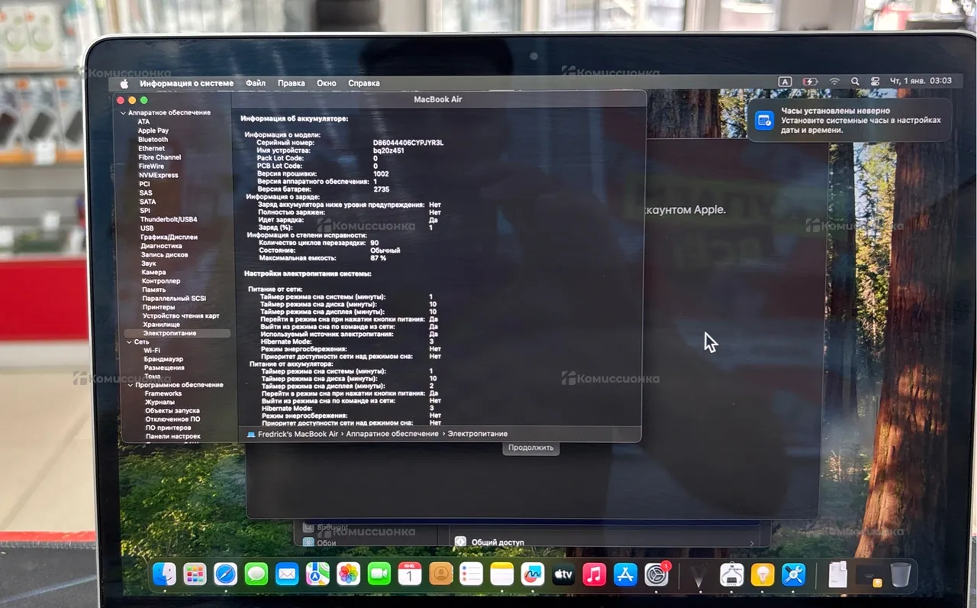The height and width of the screenshot is (608, 977).
Task: Click the Продолжить button
Action: pos(530,448)
